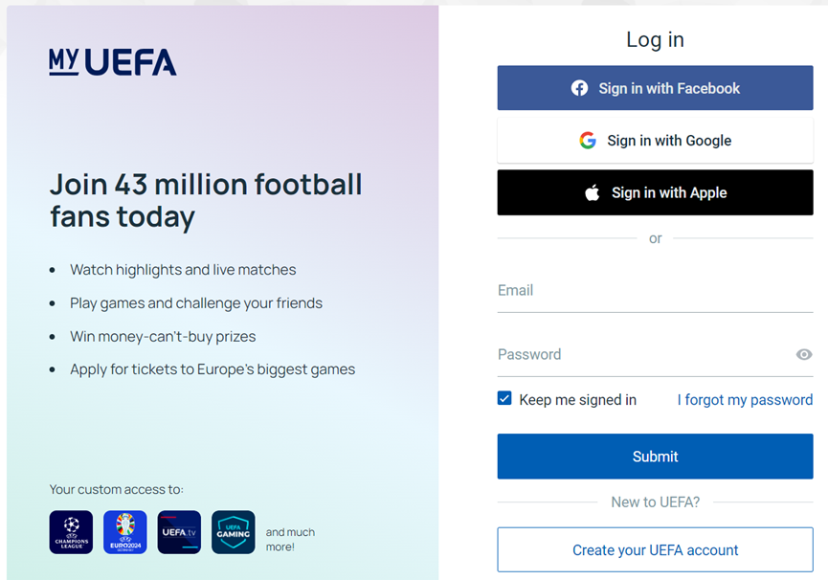Click the Keep me signed in label
The width and height of the screenshot is (828, 580).
coord(577,400)
